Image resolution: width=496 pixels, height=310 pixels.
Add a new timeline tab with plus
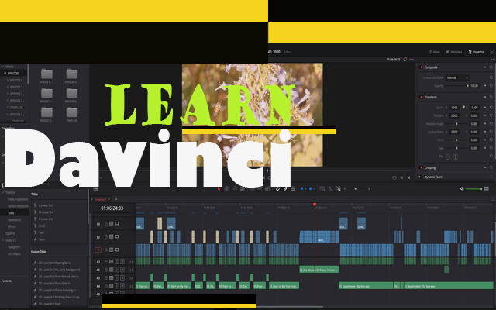pos(116,199)
